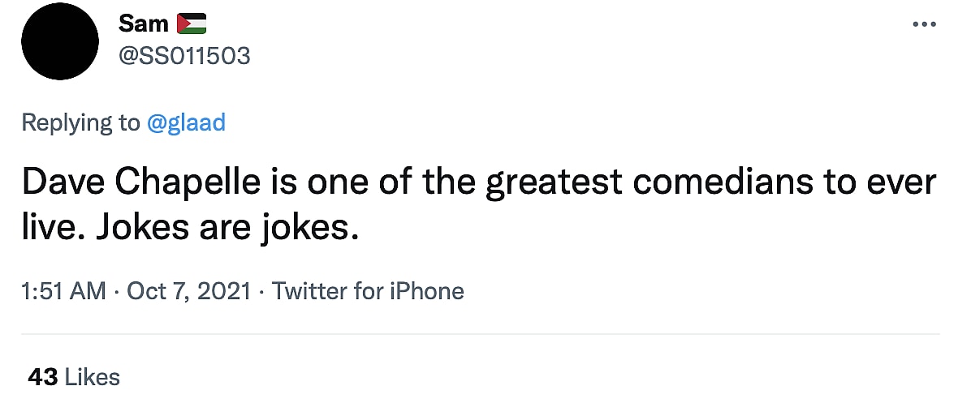Open the three-dot more options menu
Screen dimensions: 958x416
click(925, 24)
